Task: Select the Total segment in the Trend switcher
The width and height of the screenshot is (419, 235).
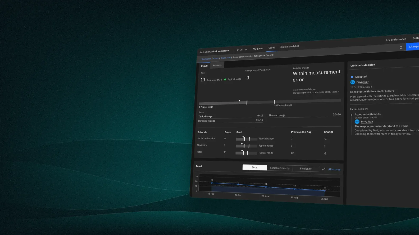Action: point(255,167)
